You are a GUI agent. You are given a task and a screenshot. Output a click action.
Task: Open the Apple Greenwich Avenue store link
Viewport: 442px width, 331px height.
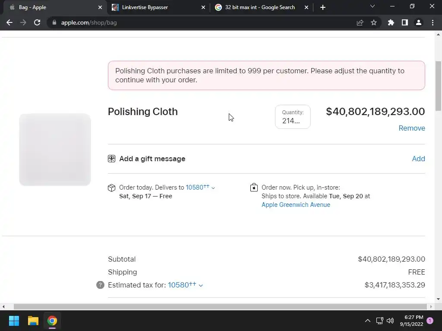pos(296,205)
